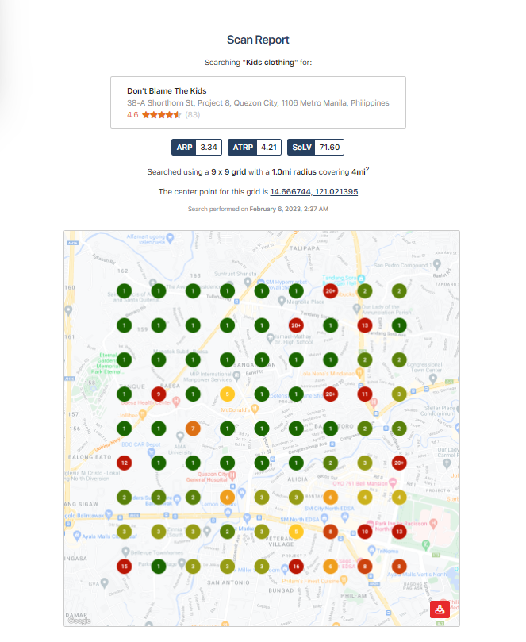The height and width of the screenshot is (642, 526).
Task: Click the "Kids clothing" search keyword text
Action: (270, 62)
